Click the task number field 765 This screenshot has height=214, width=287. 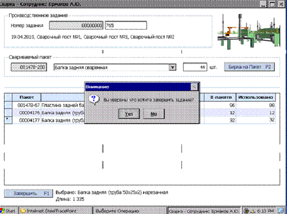(x=126, y=25)
